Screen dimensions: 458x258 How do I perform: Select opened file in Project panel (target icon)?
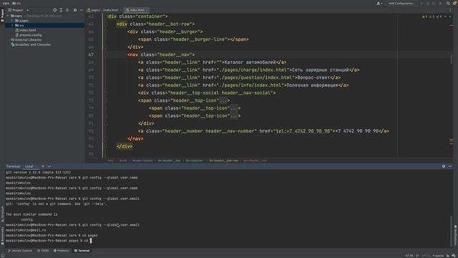coord(54,10)
